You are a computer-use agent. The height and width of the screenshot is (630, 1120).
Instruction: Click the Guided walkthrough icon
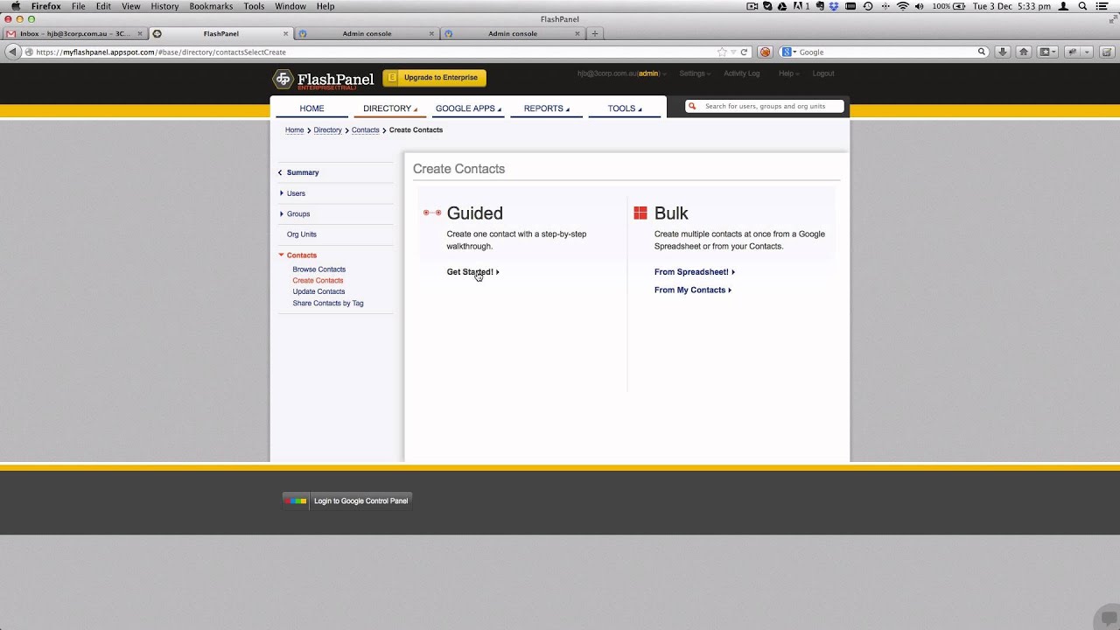pyautogui.click(x=432, y=213)
